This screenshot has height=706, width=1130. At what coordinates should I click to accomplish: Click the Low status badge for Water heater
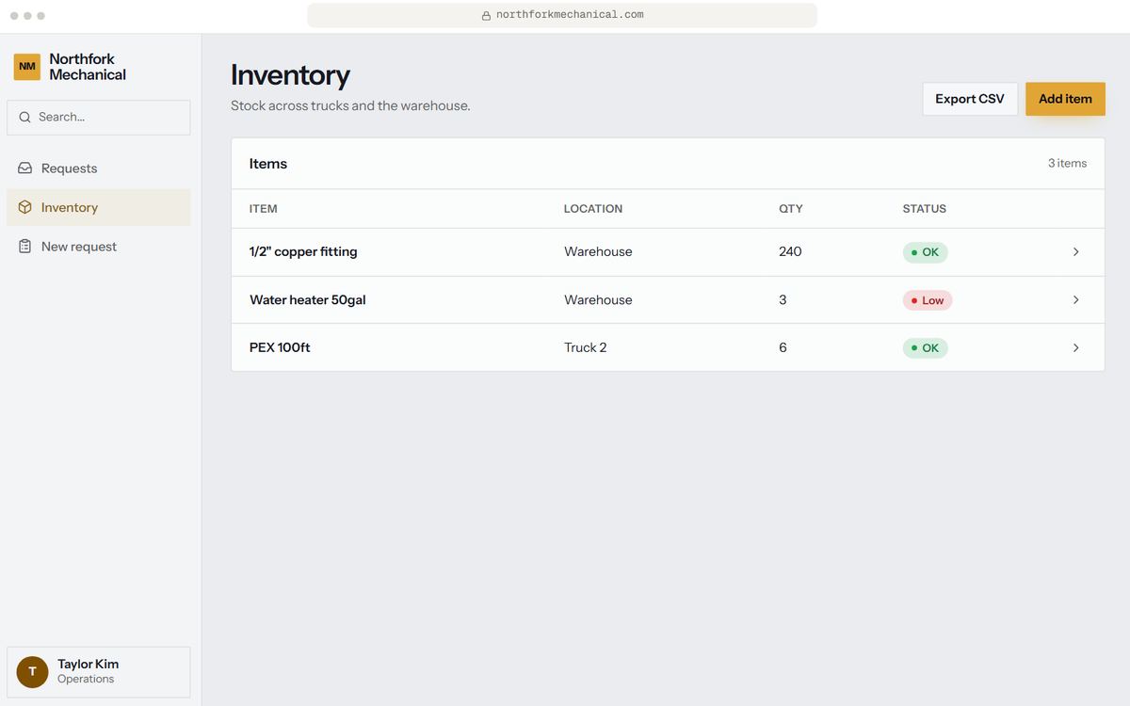pyautogui.click(x=928, y=300)
